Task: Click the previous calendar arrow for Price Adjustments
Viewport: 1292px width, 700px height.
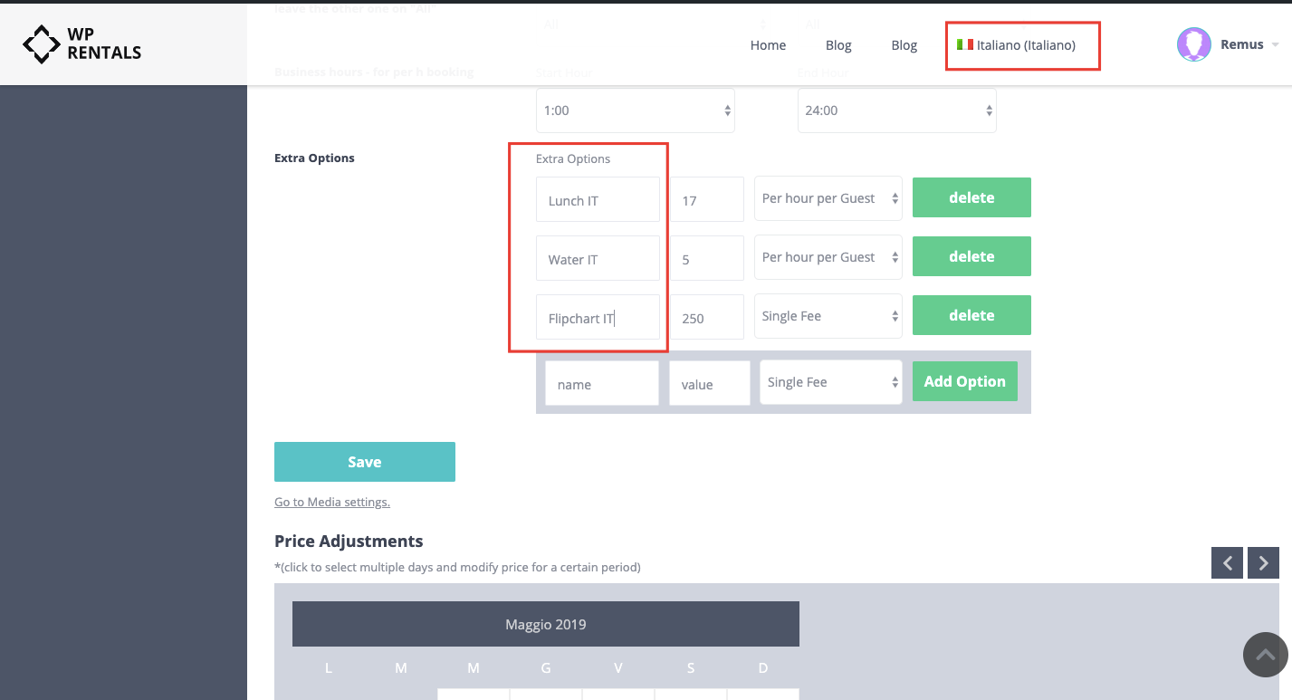Action: pyautogui.click(x=1227, y=562)
